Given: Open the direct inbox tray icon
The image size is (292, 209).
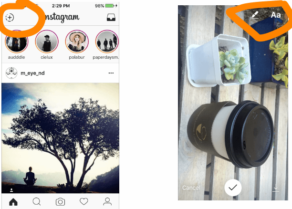Looking at the screenshot, I should coord(111,17).
